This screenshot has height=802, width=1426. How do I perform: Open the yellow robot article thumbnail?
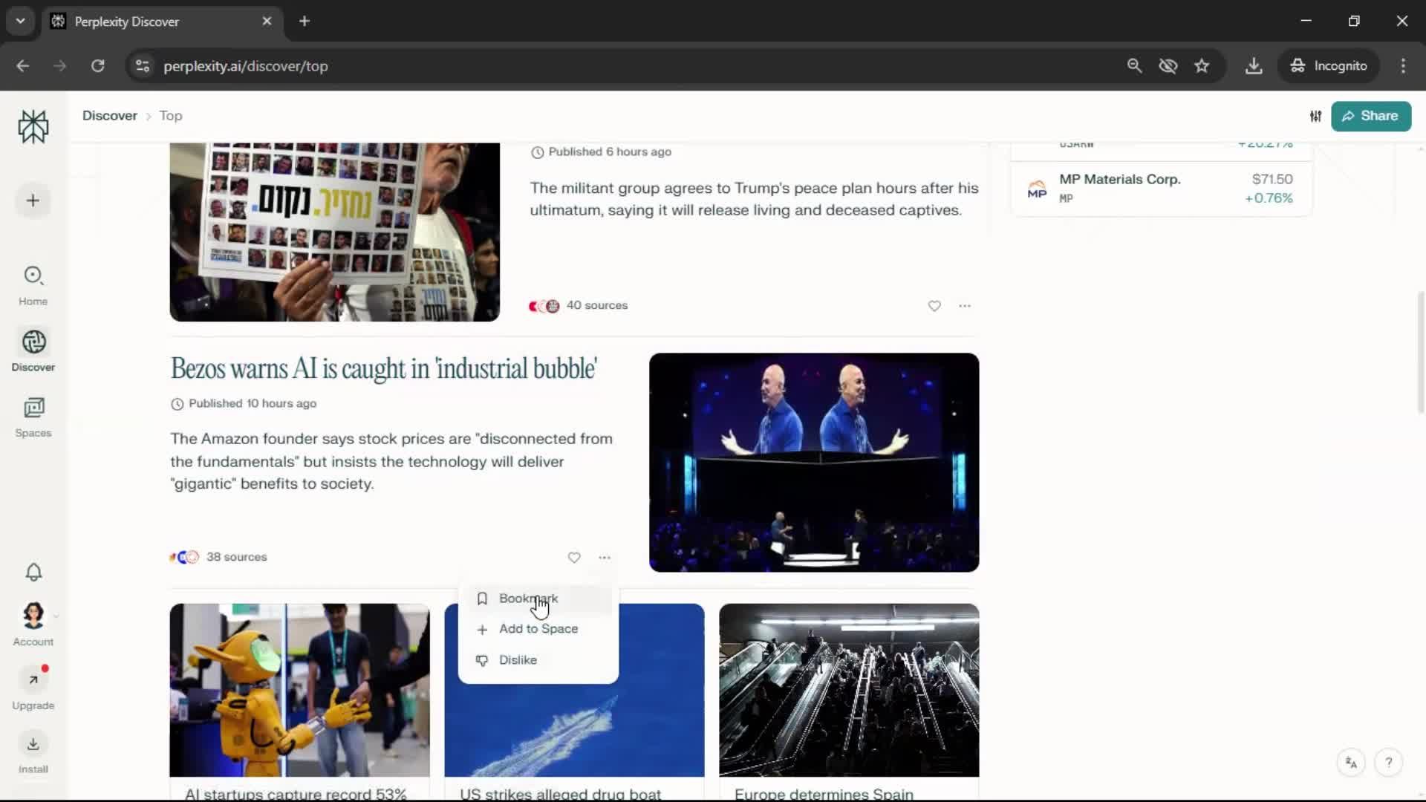click(x=299, y=690)
